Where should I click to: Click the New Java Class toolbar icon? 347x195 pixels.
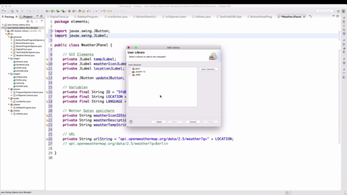74,11
